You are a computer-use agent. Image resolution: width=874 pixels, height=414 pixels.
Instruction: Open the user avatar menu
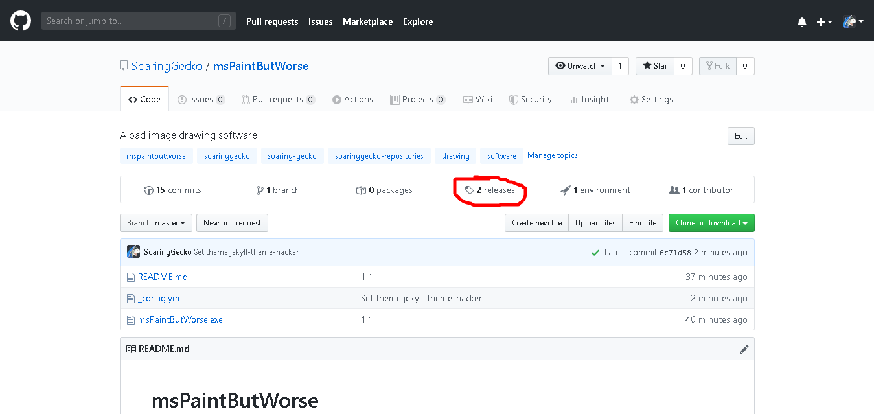point(853,21)
